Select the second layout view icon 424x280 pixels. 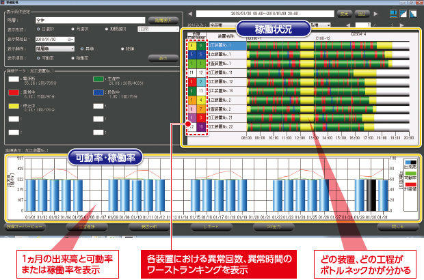coord(403,14)
